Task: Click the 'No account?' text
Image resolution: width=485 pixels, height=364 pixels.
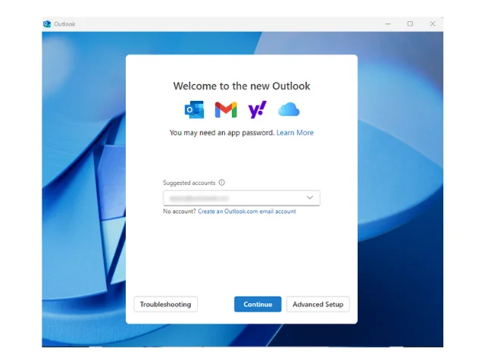Action: click(180, 211)
